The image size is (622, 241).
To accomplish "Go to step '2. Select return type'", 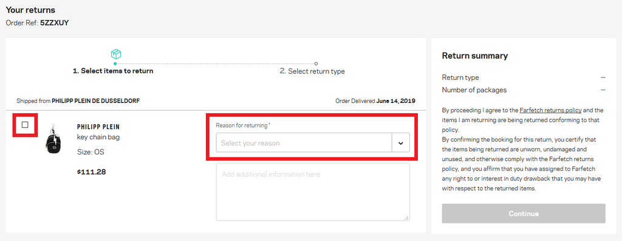I will coord(312,71).
